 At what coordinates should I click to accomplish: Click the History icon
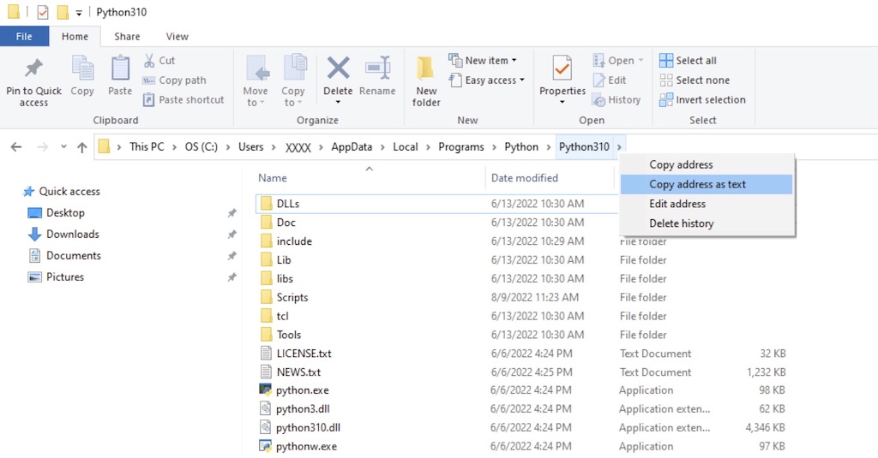click(599, 100)
